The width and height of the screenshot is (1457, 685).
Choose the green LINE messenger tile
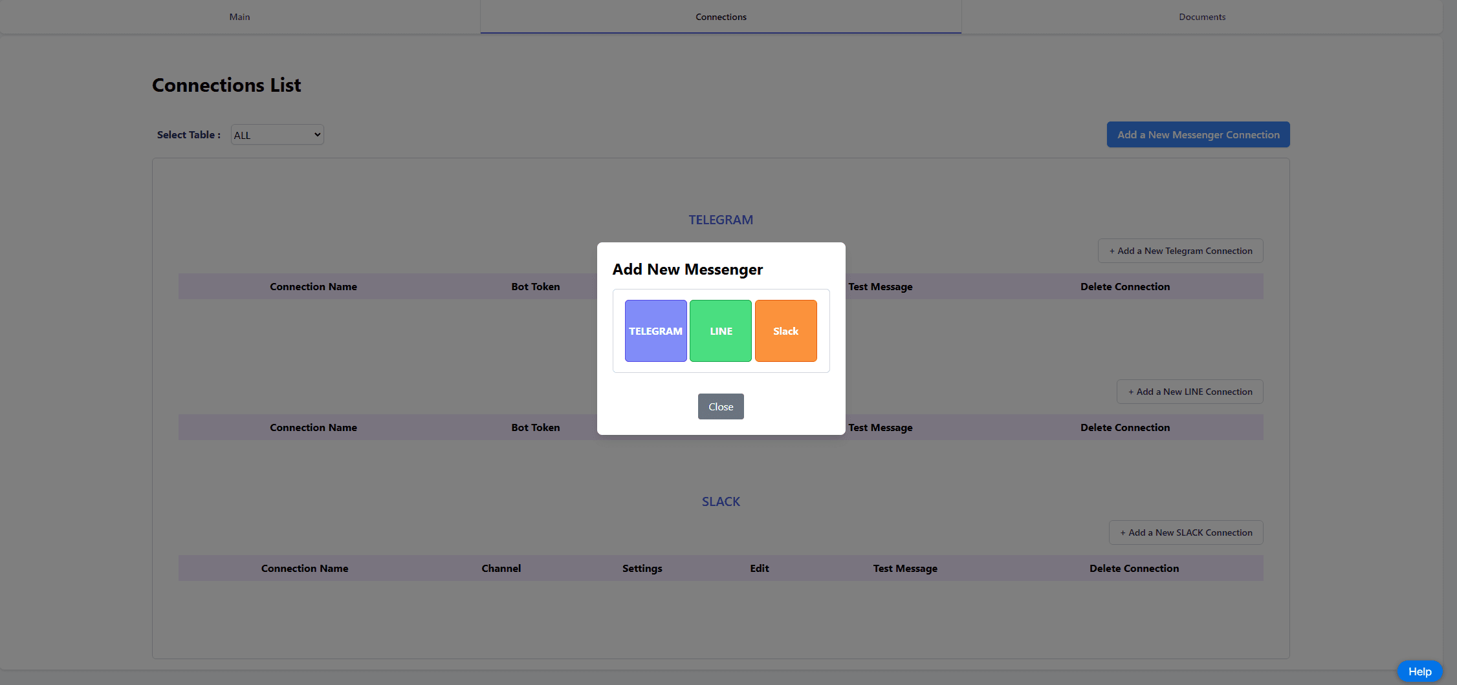721,331
